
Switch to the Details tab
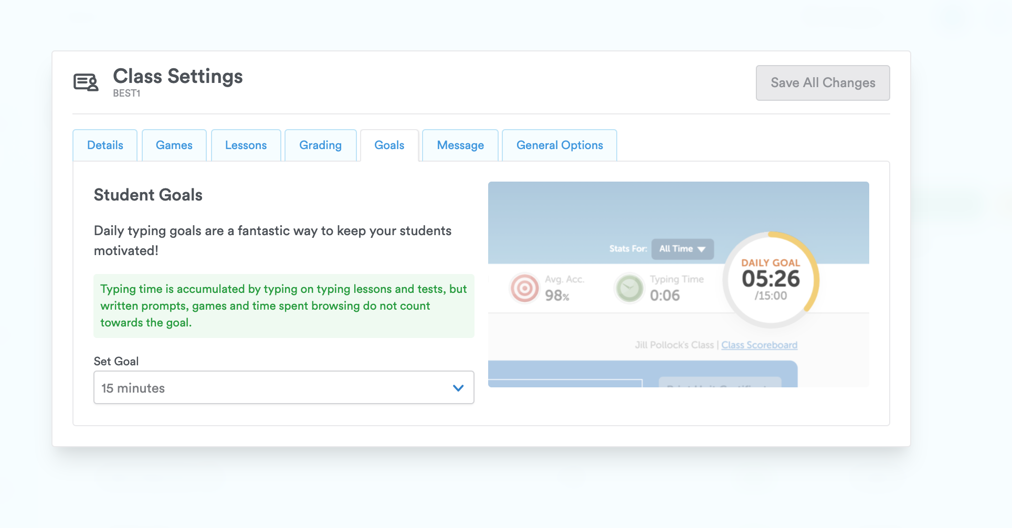click(x=105, y=145)
